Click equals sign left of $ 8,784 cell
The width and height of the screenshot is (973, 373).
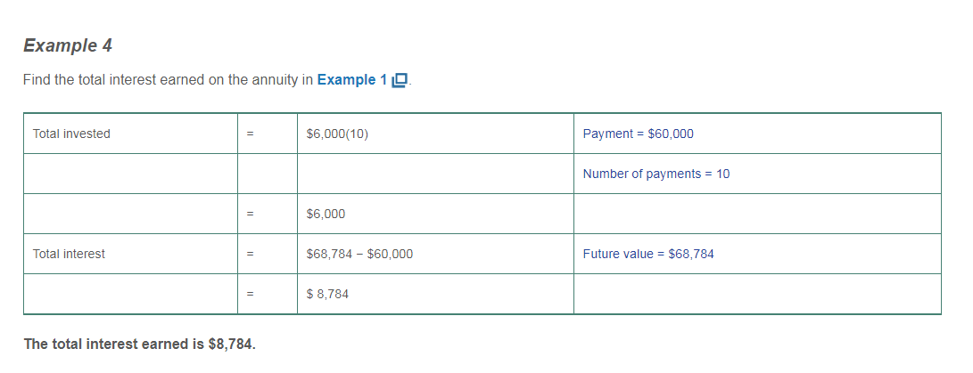[x=251, y=294]
